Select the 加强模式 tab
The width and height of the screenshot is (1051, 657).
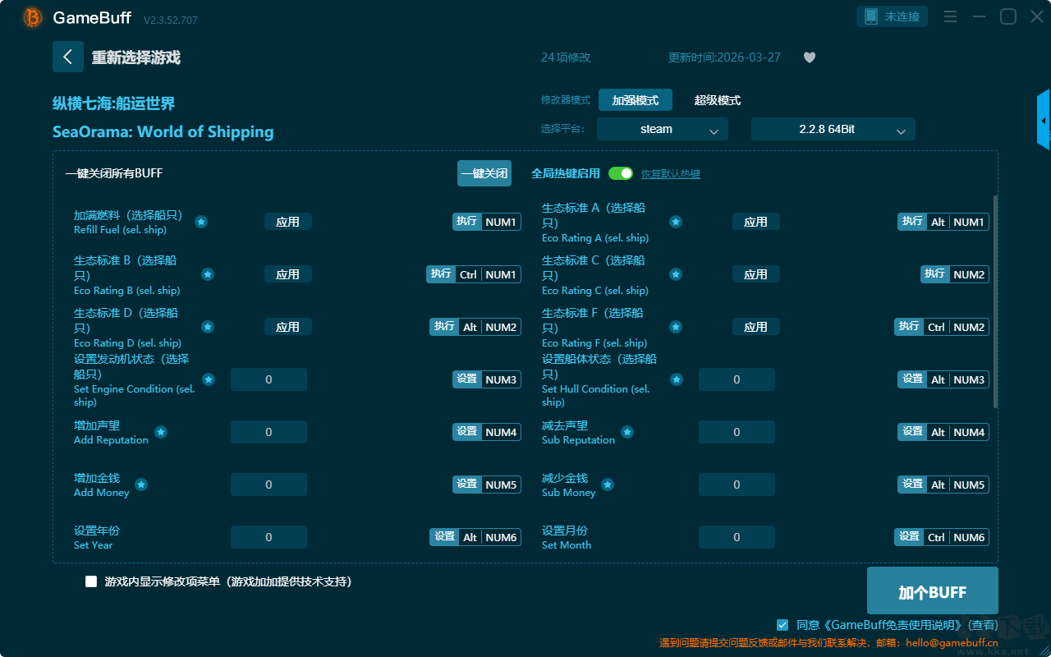[x=636, y=100]
